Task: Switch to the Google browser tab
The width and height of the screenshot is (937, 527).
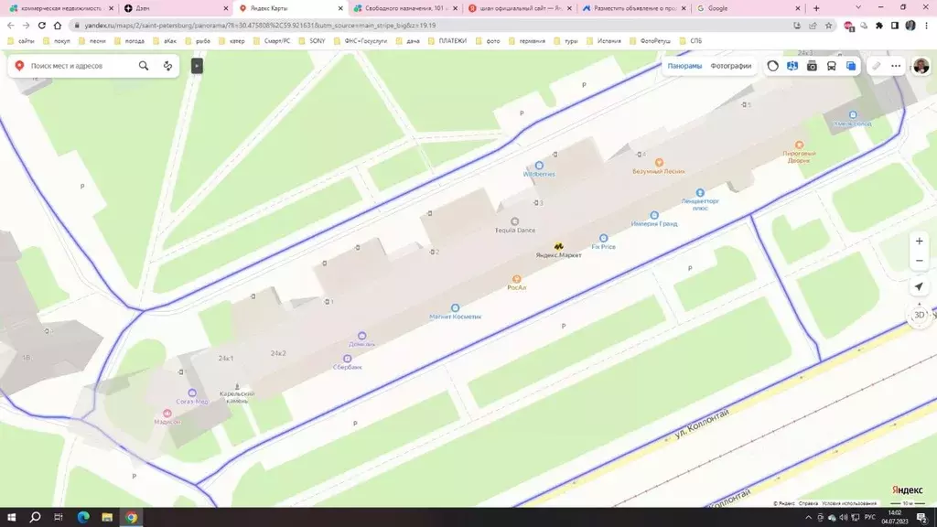Action: (748, 8)
